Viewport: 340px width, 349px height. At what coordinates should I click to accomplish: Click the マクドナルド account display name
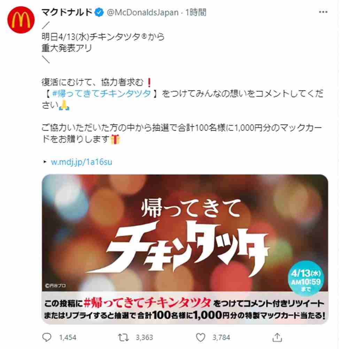pos(67,12)
